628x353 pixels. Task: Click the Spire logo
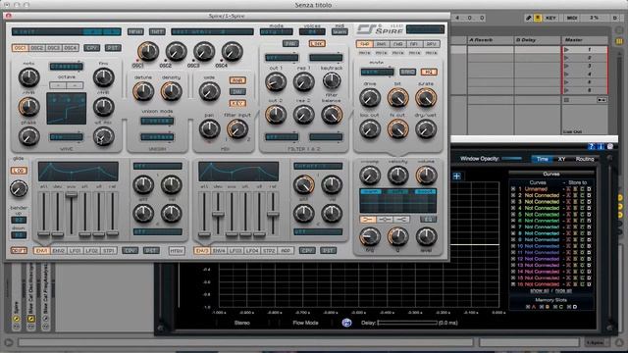tap(380, 29)
